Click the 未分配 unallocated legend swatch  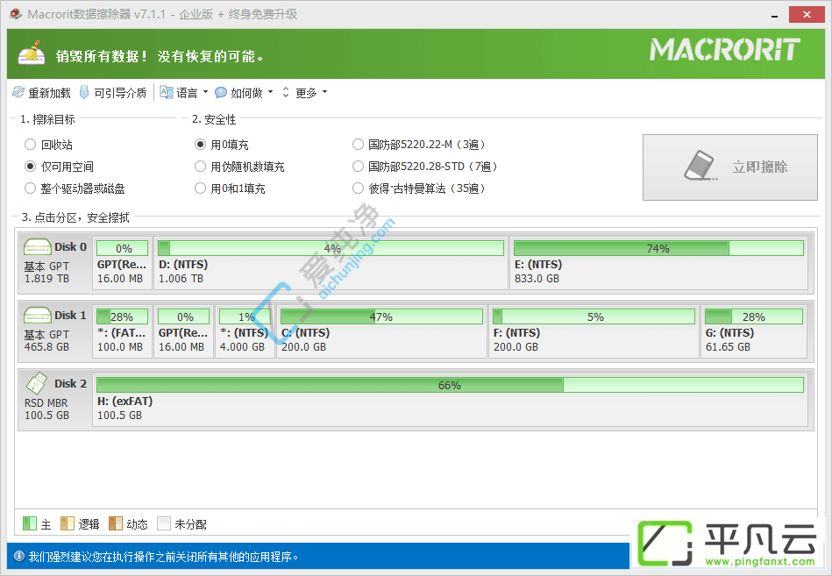[164, 523]
